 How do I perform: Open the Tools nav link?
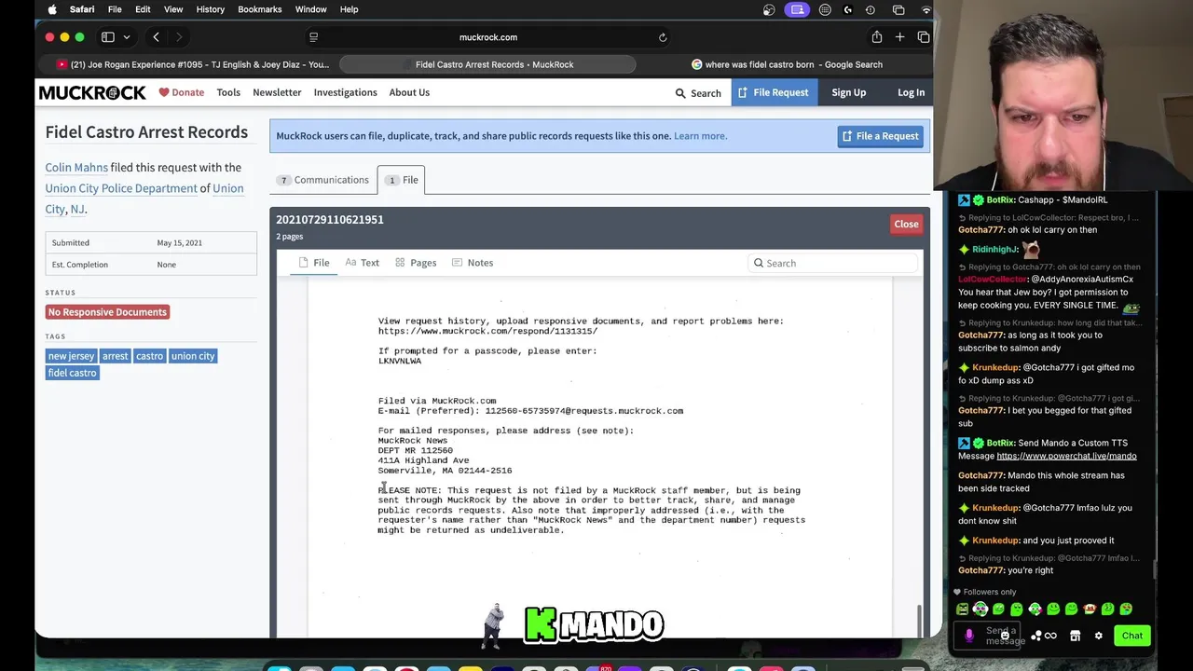pos(228,92)
